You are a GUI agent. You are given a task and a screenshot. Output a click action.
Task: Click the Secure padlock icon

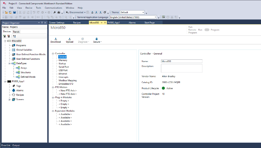click(96, 39)
